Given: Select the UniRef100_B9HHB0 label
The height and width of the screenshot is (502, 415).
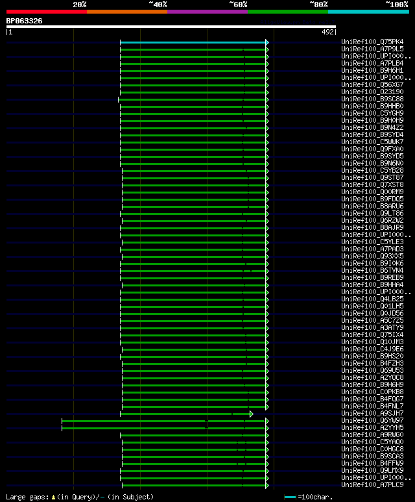Looking at the screenshot, I should [x=372, y=107].
